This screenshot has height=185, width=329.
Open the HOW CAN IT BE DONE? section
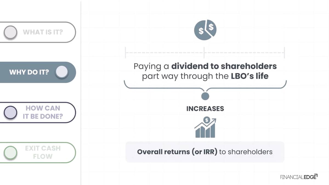coord(43,112)
